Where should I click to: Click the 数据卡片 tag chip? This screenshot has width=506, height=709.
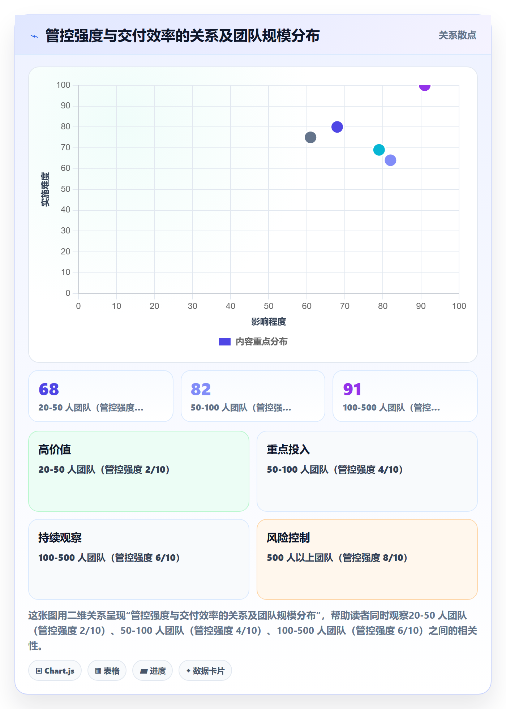click(205, 671)
